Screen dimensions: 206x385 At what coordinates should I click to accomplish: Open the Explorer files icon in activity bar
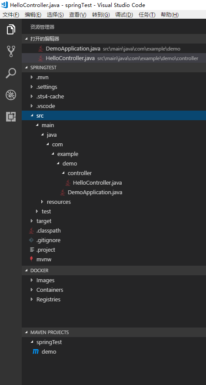[x=11, y=30]
